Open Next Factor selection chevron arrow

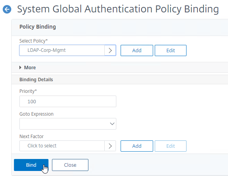point(110,146)
